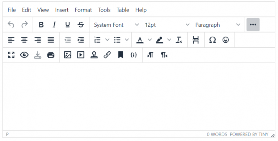278x141 pixels.
Task: Insert a page break icon
Action: tap(196, 40)
